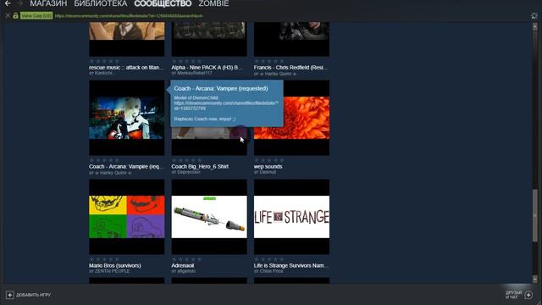Click star rating under Coach - Arcana: Vampire title
This screenshot has height=305, width=542.
pos(104,160)
